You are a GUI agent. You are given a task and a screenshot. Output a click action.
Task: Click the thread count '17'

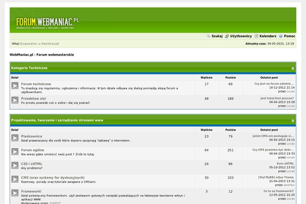tap(207, 84)
